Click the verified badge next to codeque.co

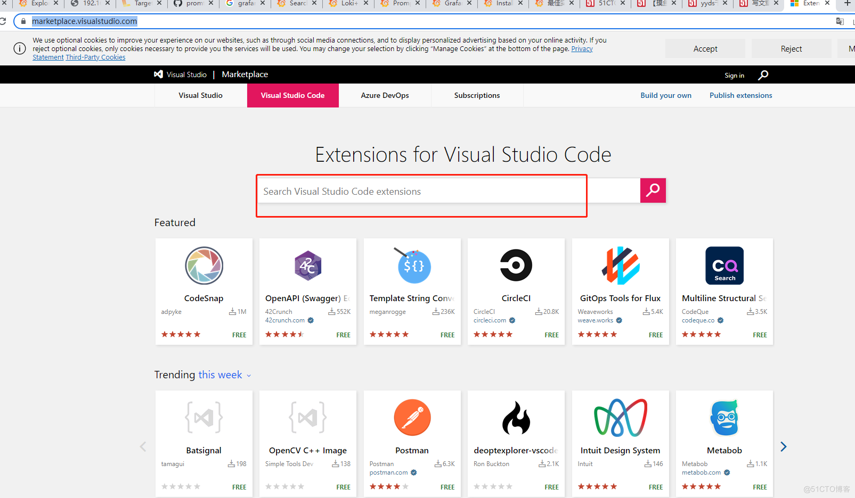pos(720,320)
